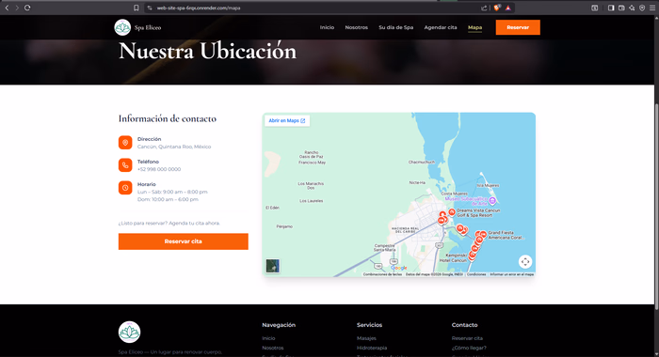659x357 pixels.
Task: Open Masajes link in footer Servicios
Action: [x=366, y=338]
